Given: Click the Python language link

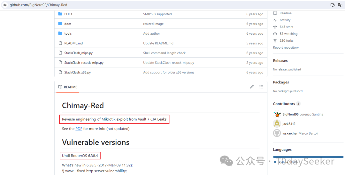Looking at the screenshot, I should click(286, 162).
